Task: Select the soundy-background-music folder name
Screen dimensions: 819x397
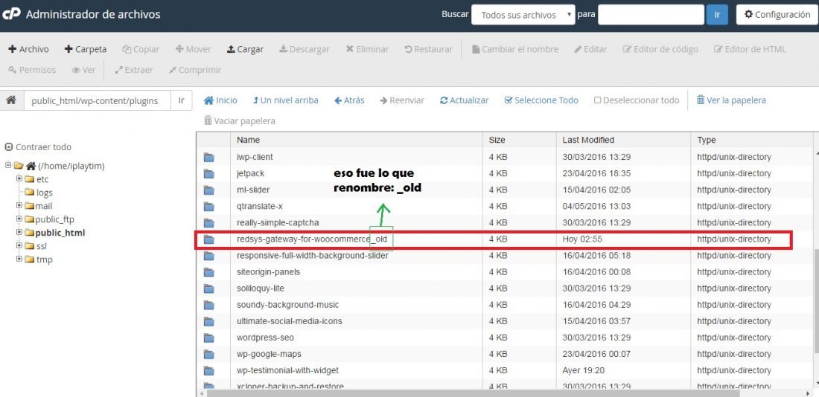Action: click(288, 305)
